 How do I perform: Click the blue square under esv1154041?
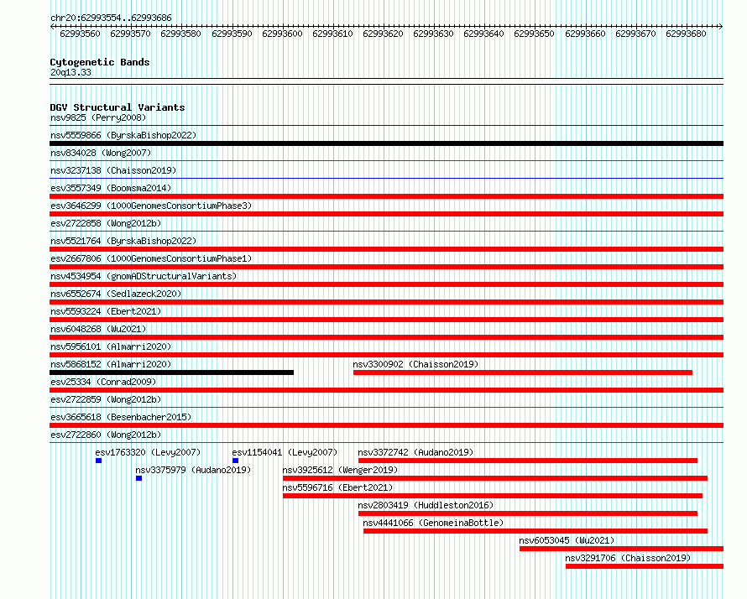235,461
